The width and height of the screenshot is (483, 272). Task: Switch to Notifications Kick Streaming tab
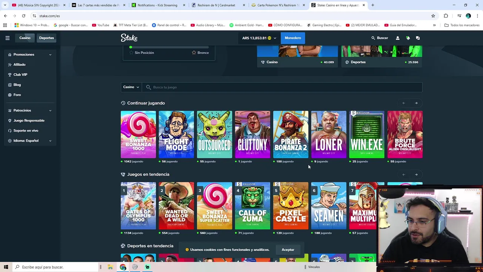pos(158,5)
